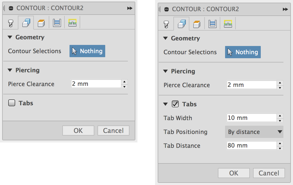Collapse the Piercing section in the right dialog
Viewport: 293px width, 185px height.
point(166,72)
